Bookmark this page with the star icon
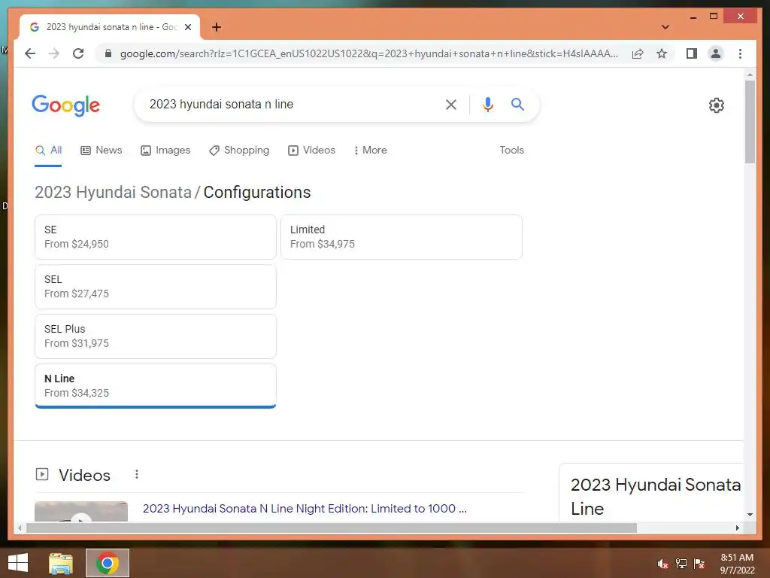Image resolution: width=770 pixels, height=578 pixels. 662,53
